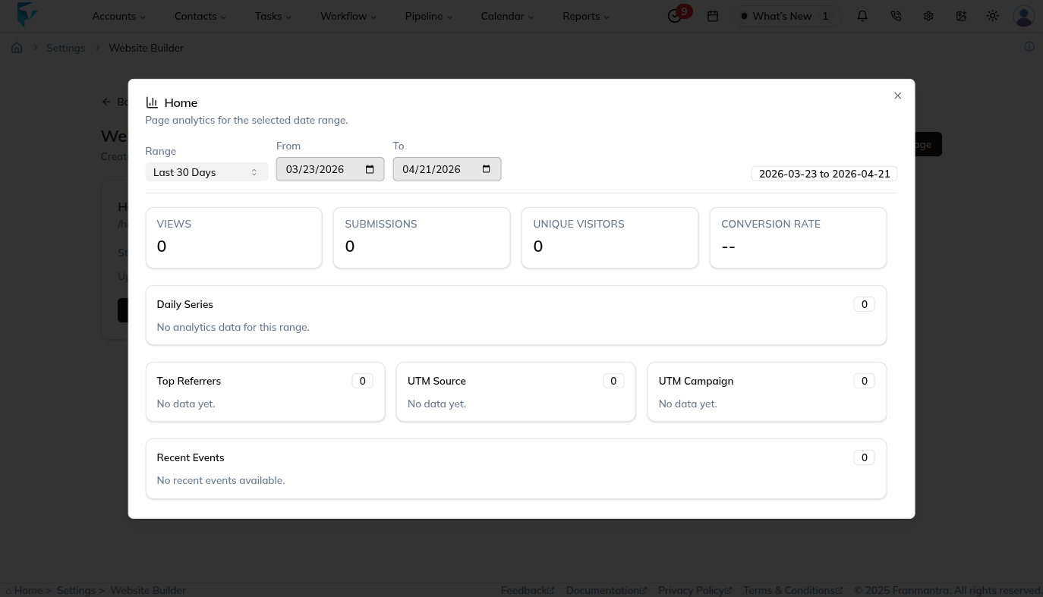Click "No recent events available." text
1043x597 pixels.
pos(221,480)
